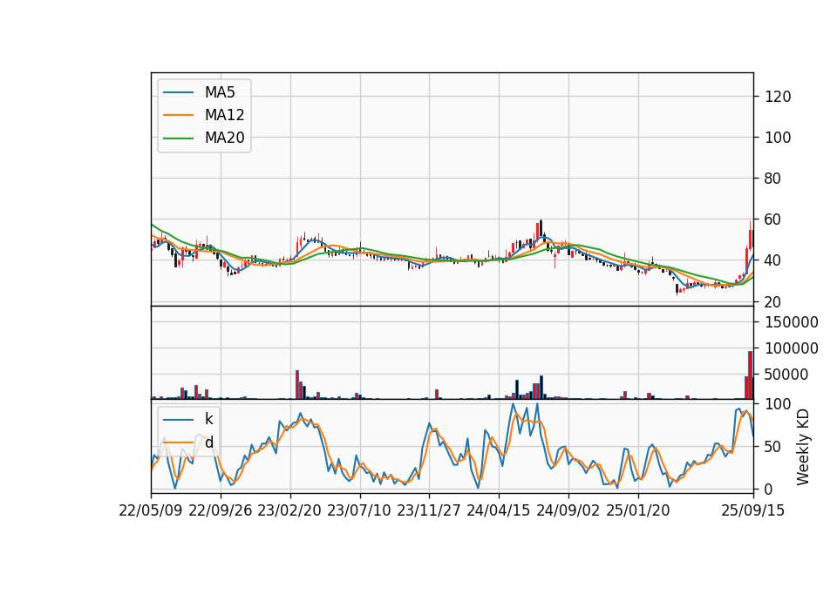Viewport: 837px width, 601px height.
Task: Click the Weekly KD axis label
Action: click(803, 447)
